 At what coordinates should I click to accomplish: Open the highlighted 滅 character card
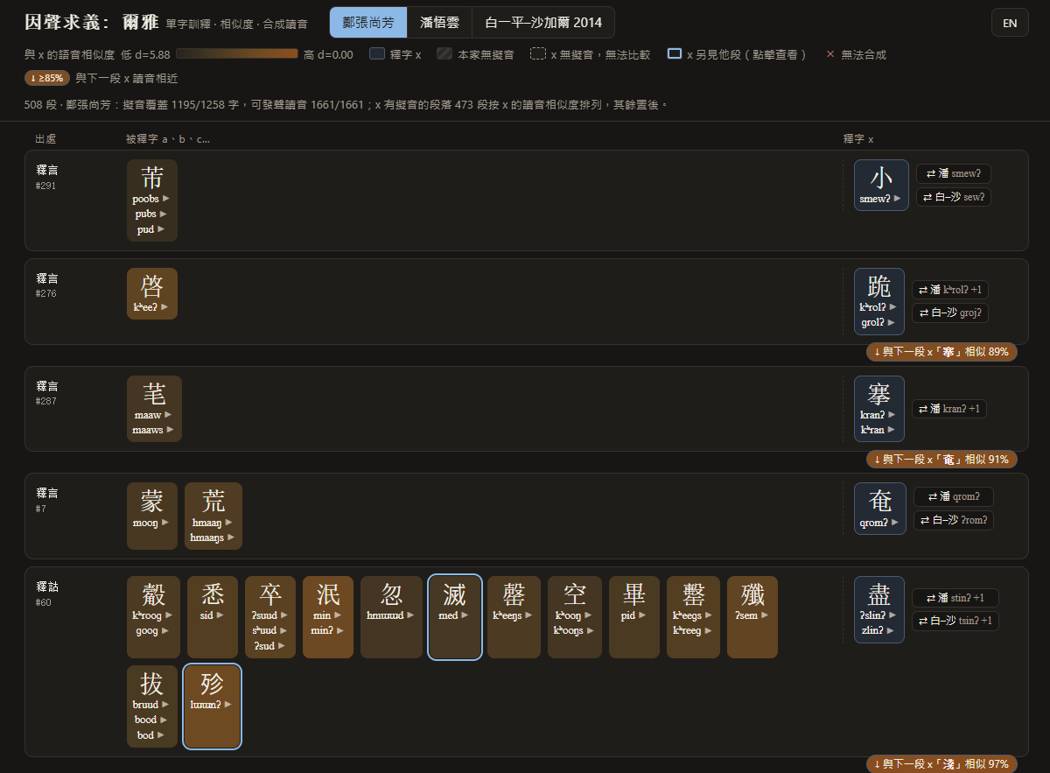[454, 617]
